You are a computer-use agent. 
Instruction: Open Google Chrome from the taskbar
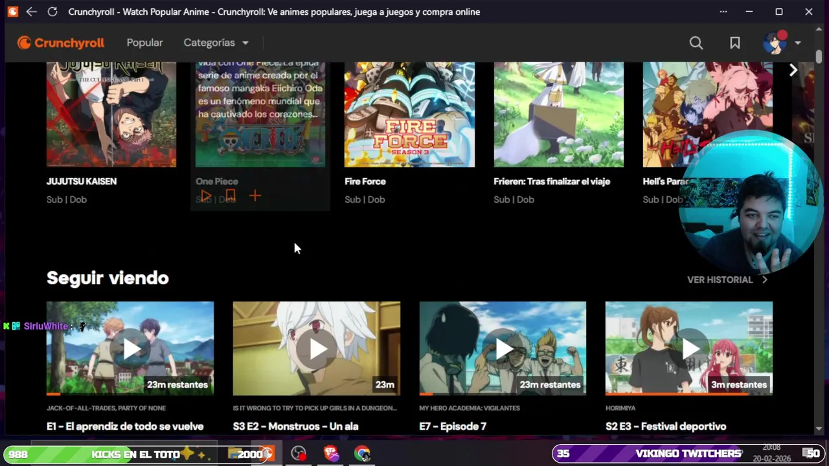pyautogui.click(x=362, y=454)
